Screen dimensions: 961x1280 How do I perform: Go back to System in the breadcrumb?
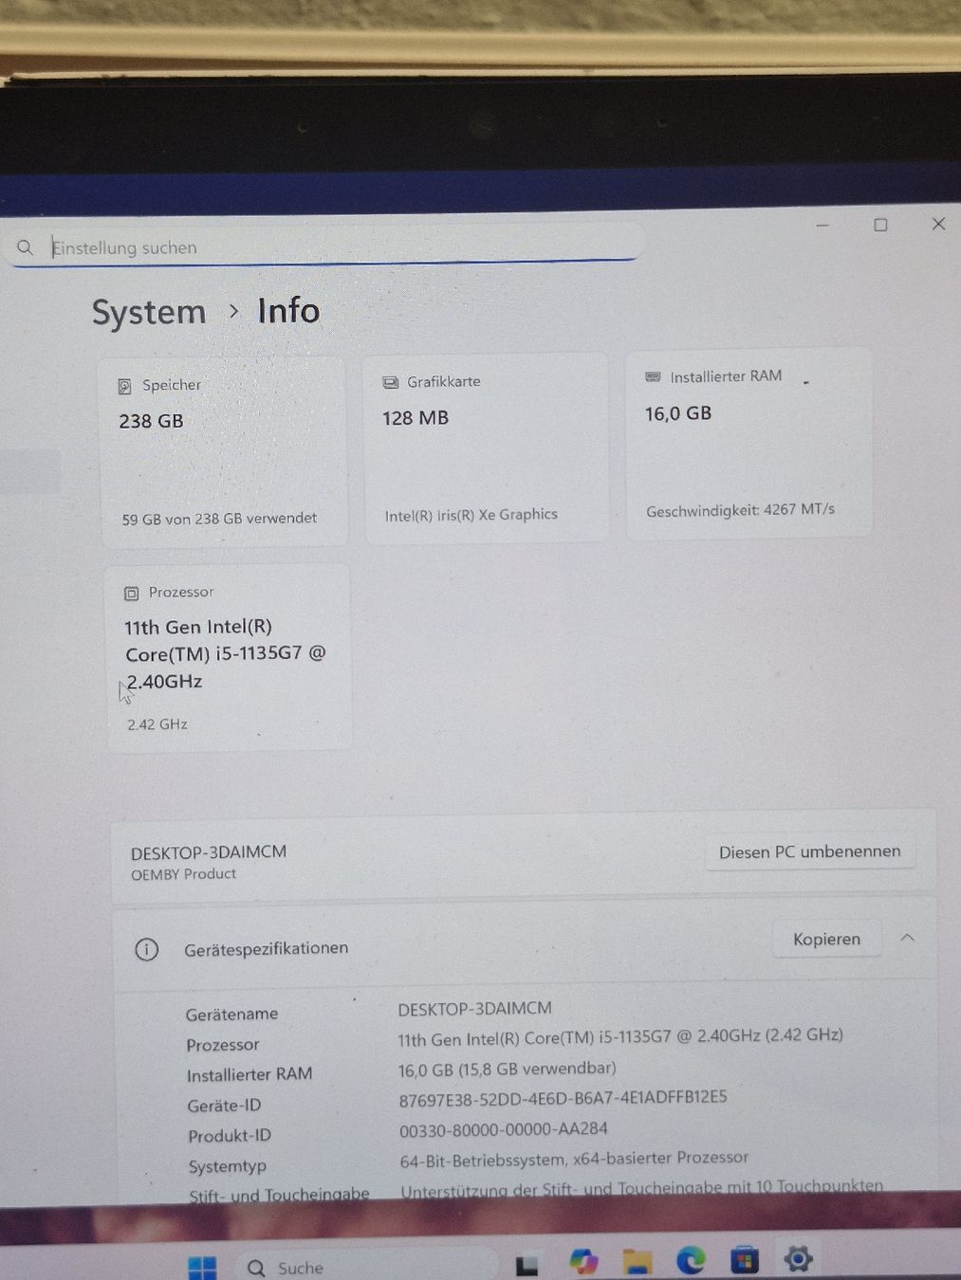(148, 312)
